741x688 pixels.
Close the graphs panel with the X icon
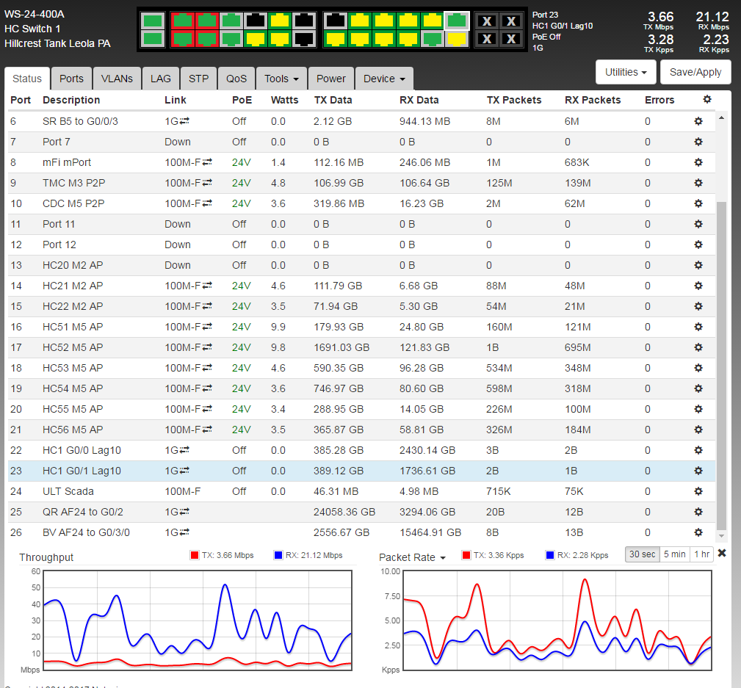[722, 554]
